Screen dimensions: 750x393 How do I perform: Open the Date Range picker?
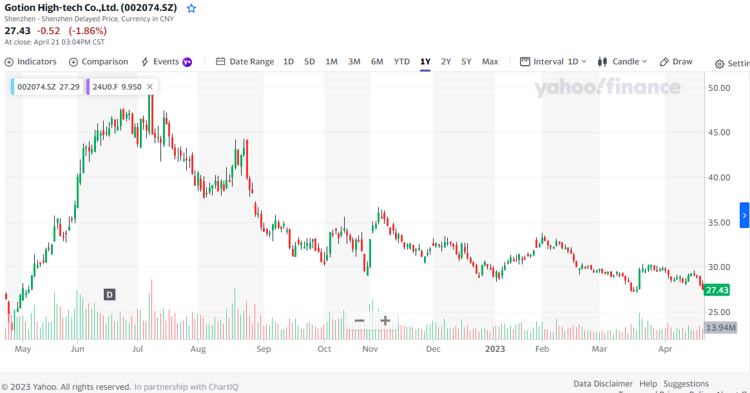tap(245, 62)
